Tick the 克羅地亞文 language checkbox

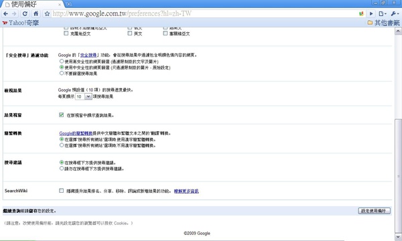pyautogui.click(x=66, y=33)
